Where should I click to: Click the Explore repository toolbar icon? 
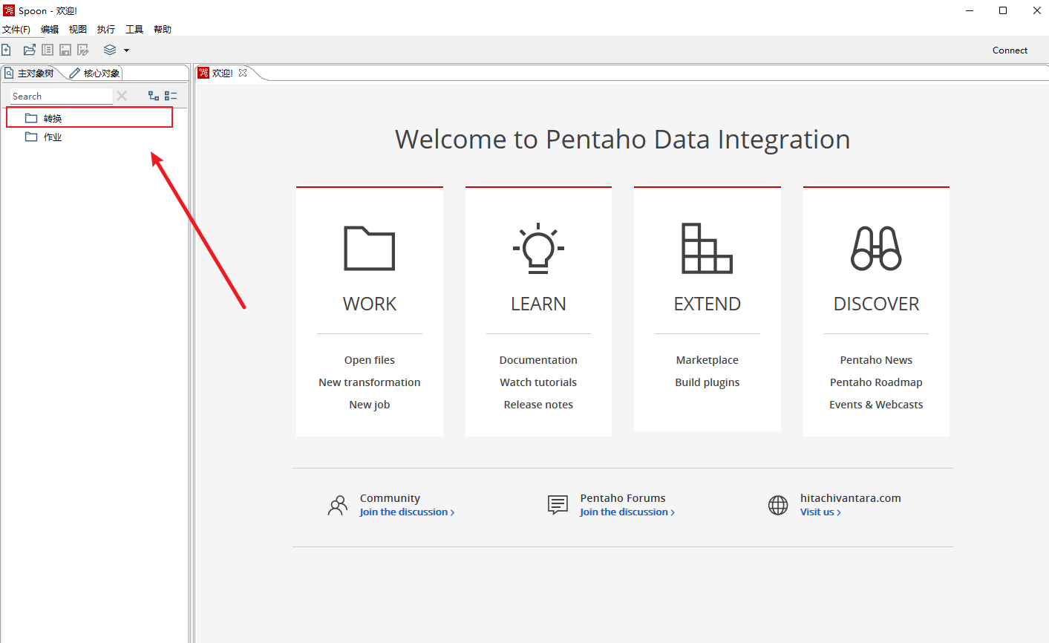tap(48, 50)
